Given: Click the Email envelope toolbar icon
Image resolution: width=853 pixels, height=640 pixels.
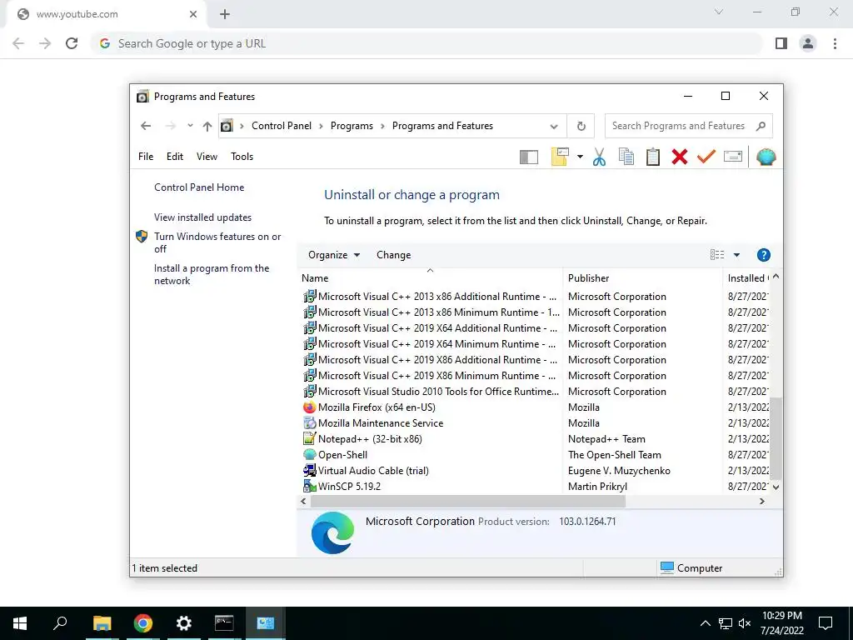Looking at the screenshot, I should [x=733, y=157].
